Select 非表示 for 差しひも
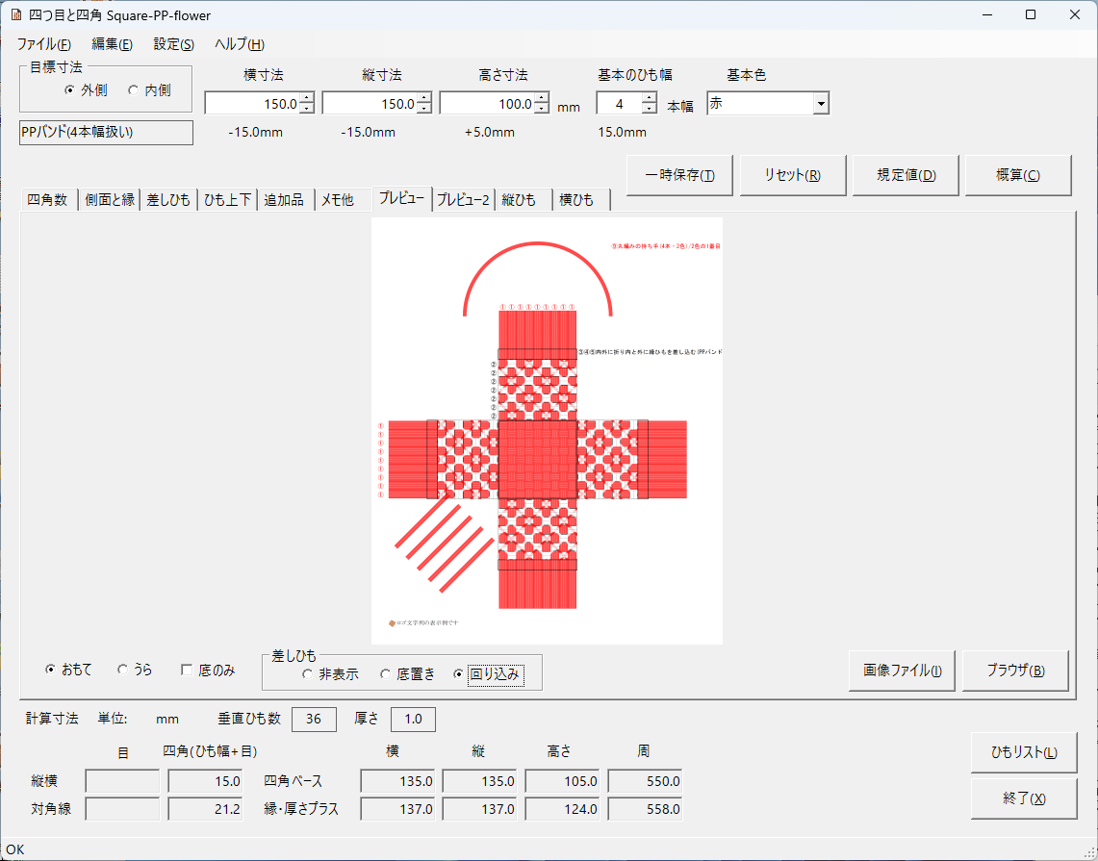The width and height of the screenshot is (1098, 861). 307,674
